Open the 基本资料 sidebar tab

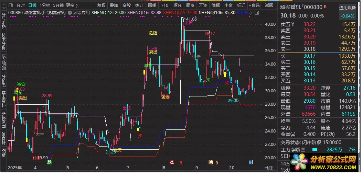(4, 100)
